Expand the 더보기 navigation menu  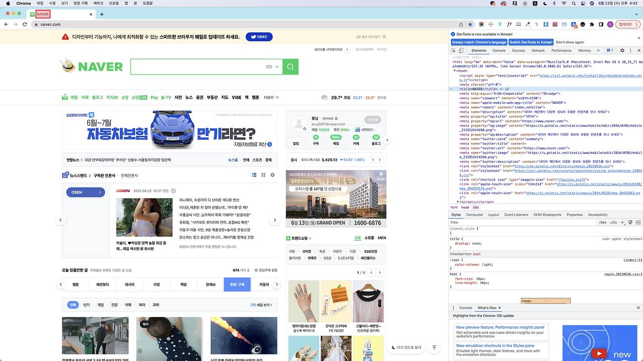(271, 97)
